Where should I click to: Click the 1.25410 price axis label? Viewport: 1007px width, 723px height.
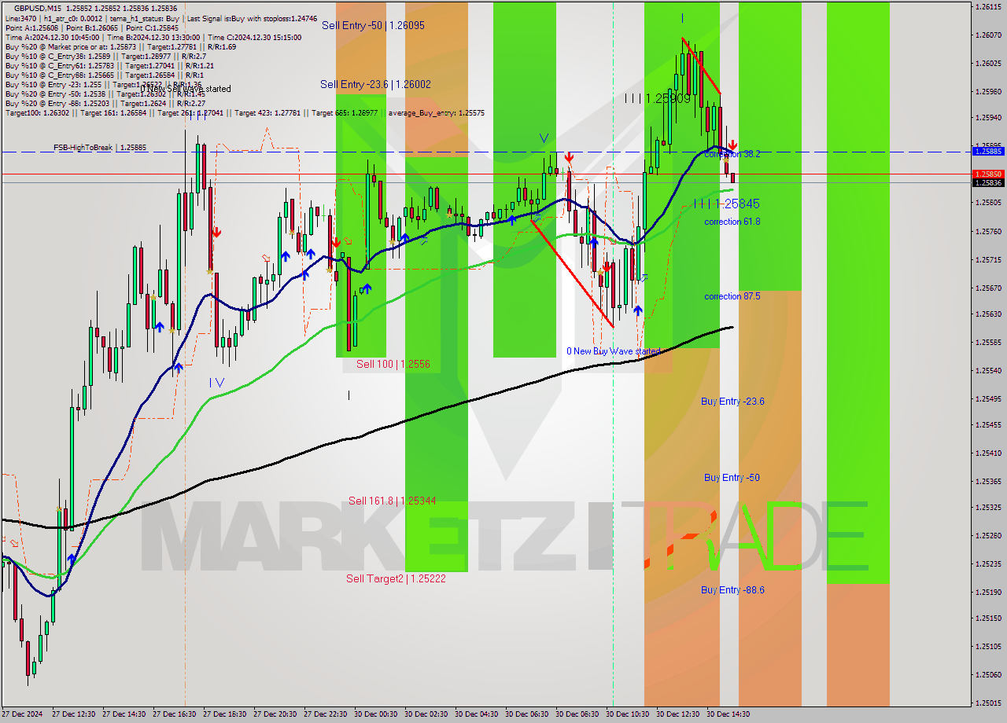pos(988,453)
